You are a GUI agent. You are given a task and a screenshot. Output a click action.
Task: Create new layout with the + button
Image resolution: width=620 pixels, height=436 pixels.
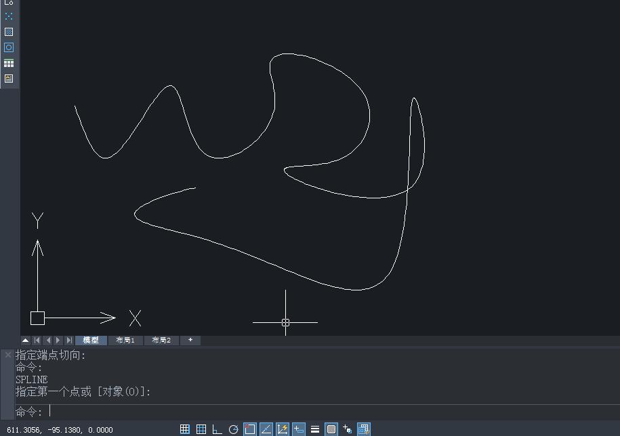click(190, 340)
